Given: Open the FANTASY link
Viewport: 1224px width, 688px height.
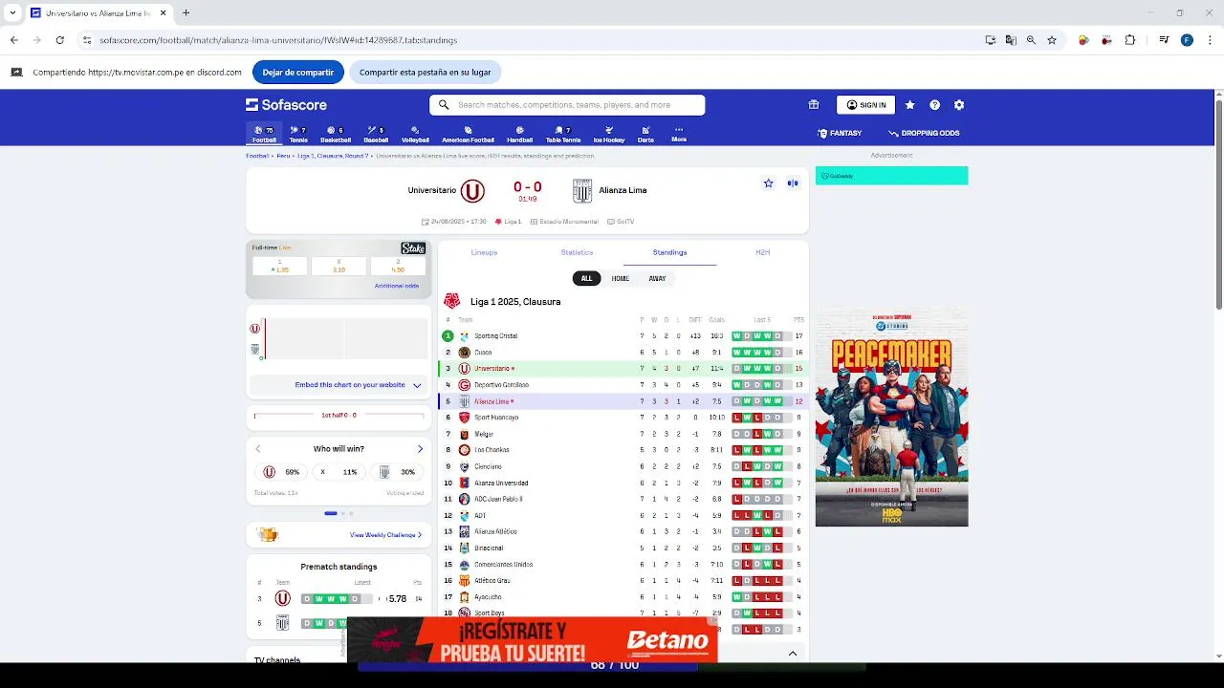Looking at the screenshot, I should pos(840,133).
